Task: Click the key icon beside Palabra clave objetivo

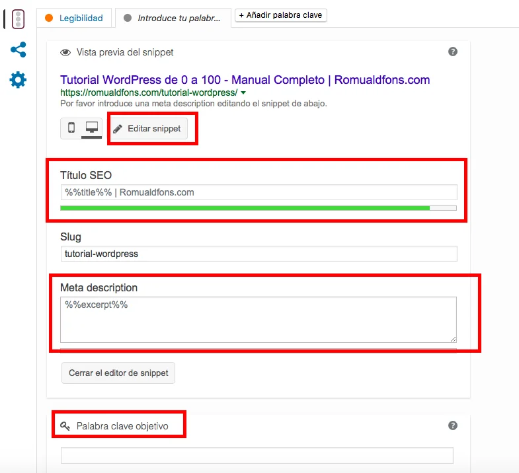Action: (x=65, y=426)
